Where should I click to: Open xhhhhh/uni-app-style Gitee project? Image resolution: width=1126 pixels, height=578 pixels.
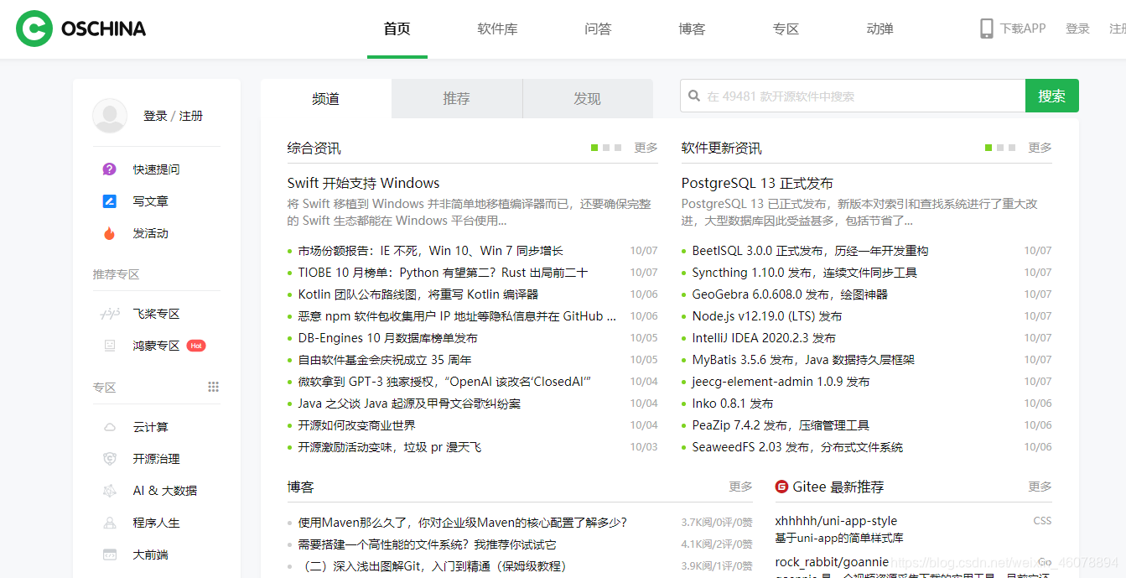click(836, 521)
